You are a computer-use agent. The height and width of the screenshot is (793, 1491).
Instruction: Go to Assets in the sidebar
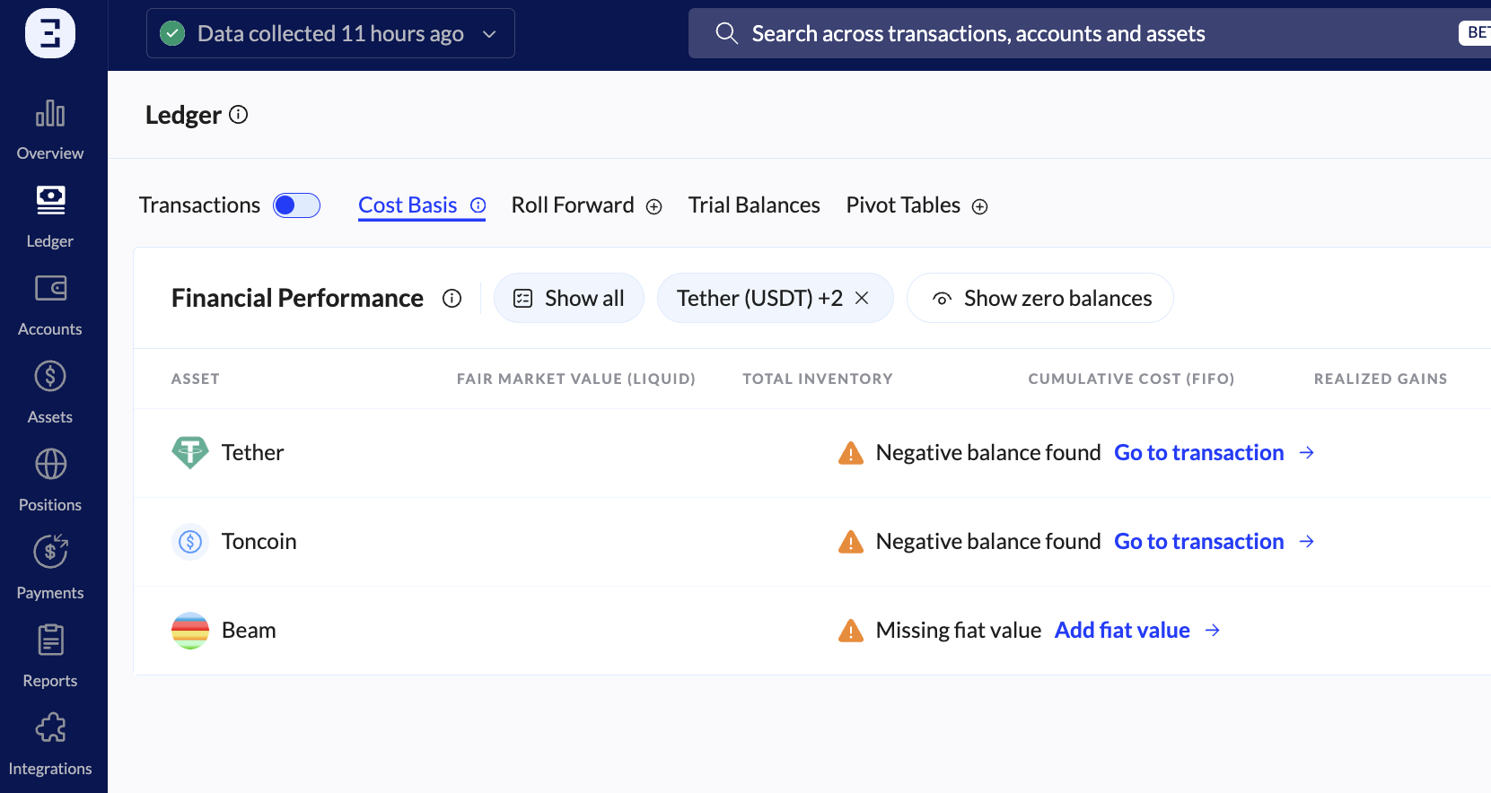[50, 392]
